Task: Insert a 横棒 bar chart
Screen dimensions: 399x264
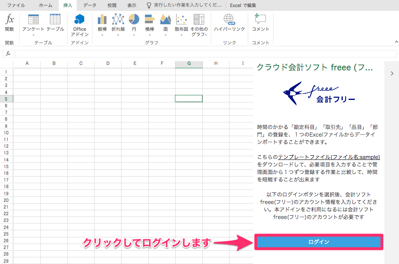Action: point(150,19)
